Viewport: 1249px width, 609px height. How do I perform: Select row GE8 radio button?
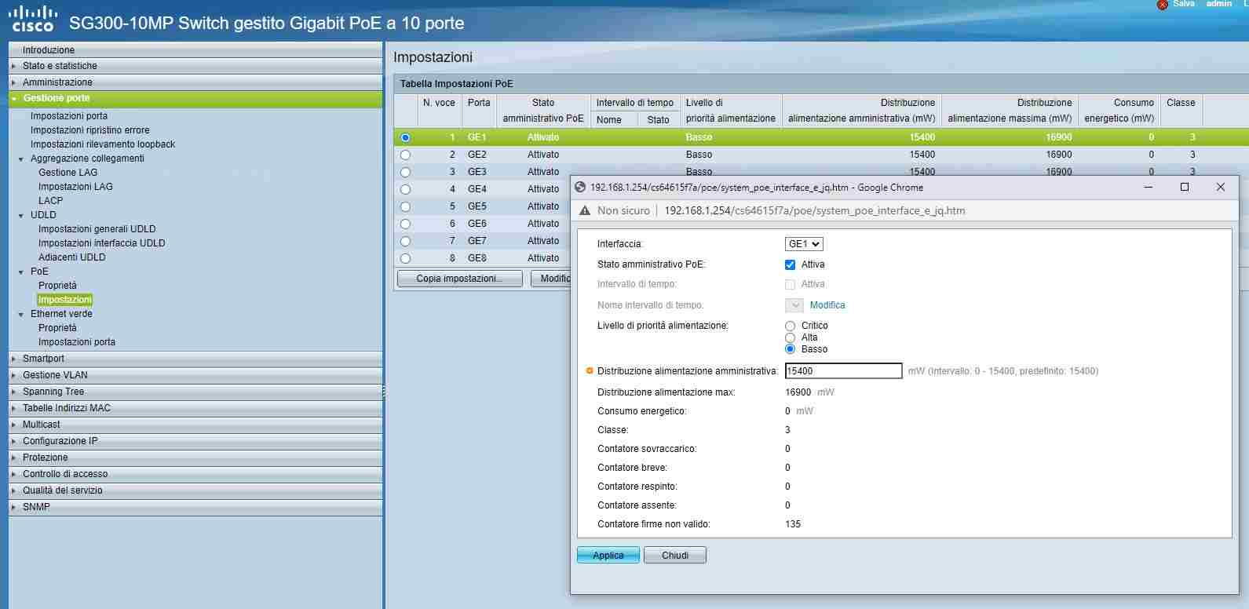coord(405,258)
